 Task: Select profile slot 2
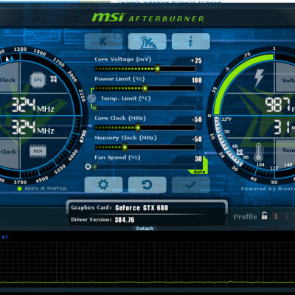coord(286,216)
